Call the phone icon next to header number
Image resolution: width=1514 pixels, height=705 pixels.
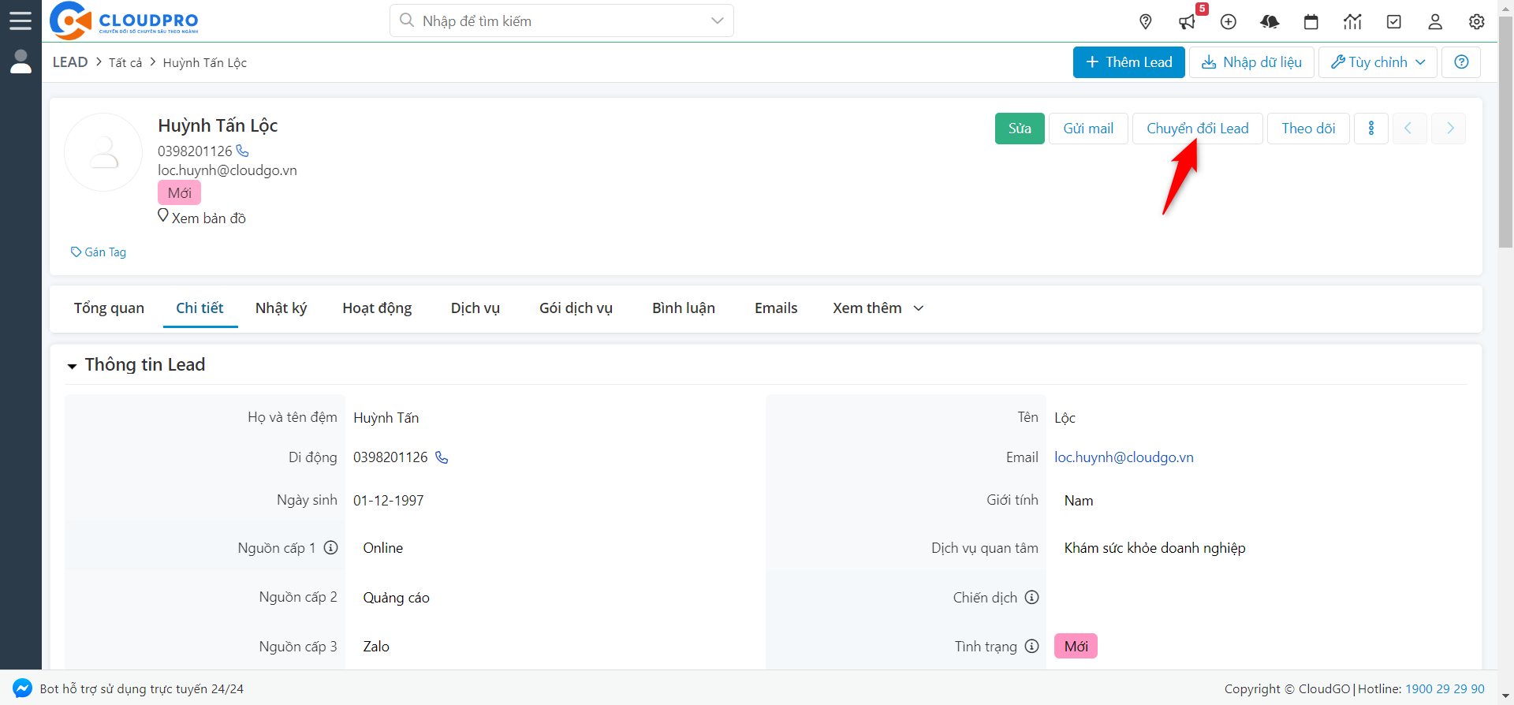point(242,151)
